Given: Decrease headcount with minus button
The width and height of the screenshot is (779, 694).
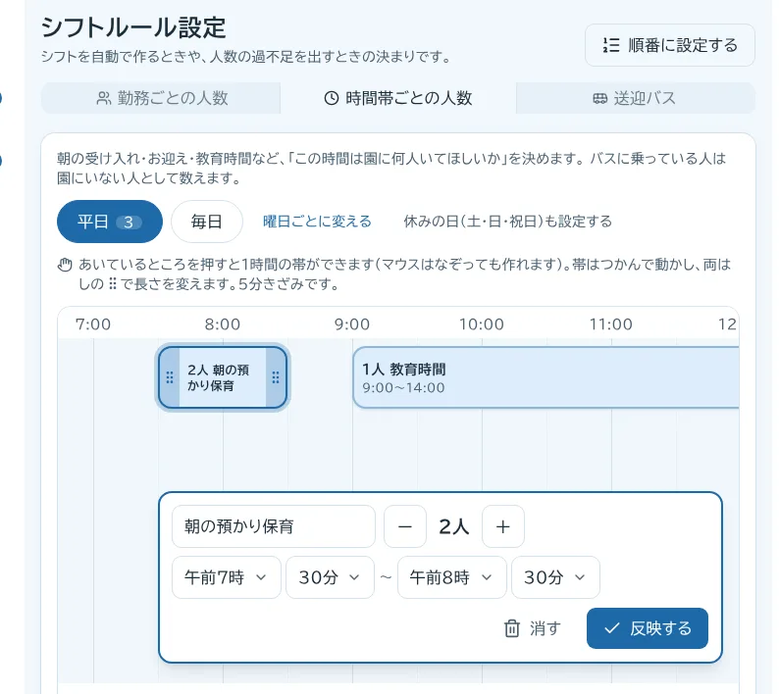Looking at the screenshot, I should 405,526.
